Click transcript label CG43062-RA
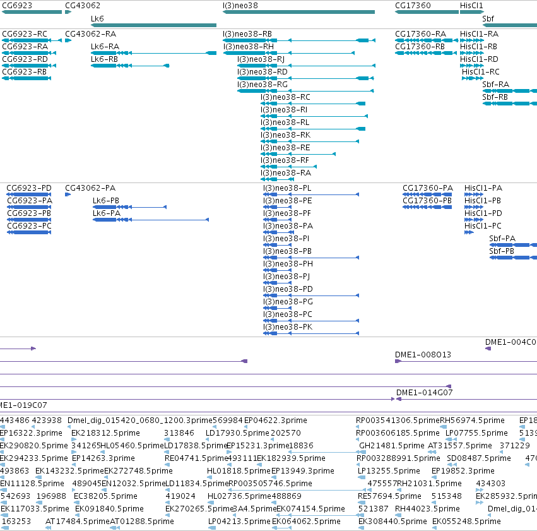Viewport: 537px width, 531px height. coord(90,34)
